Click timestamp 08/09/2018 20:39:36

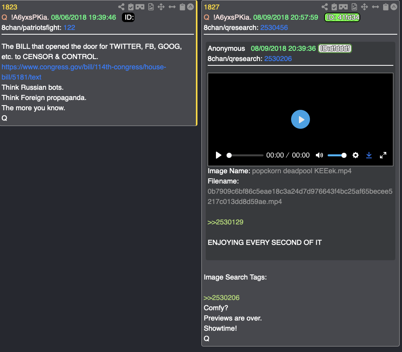coord(283,48)
